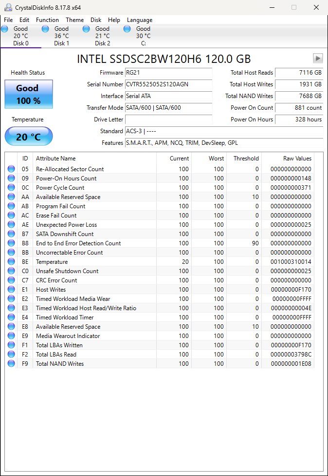The image size is (328, 476).
Task: Click status orb for Host Writes row
Action: (11, 289)
